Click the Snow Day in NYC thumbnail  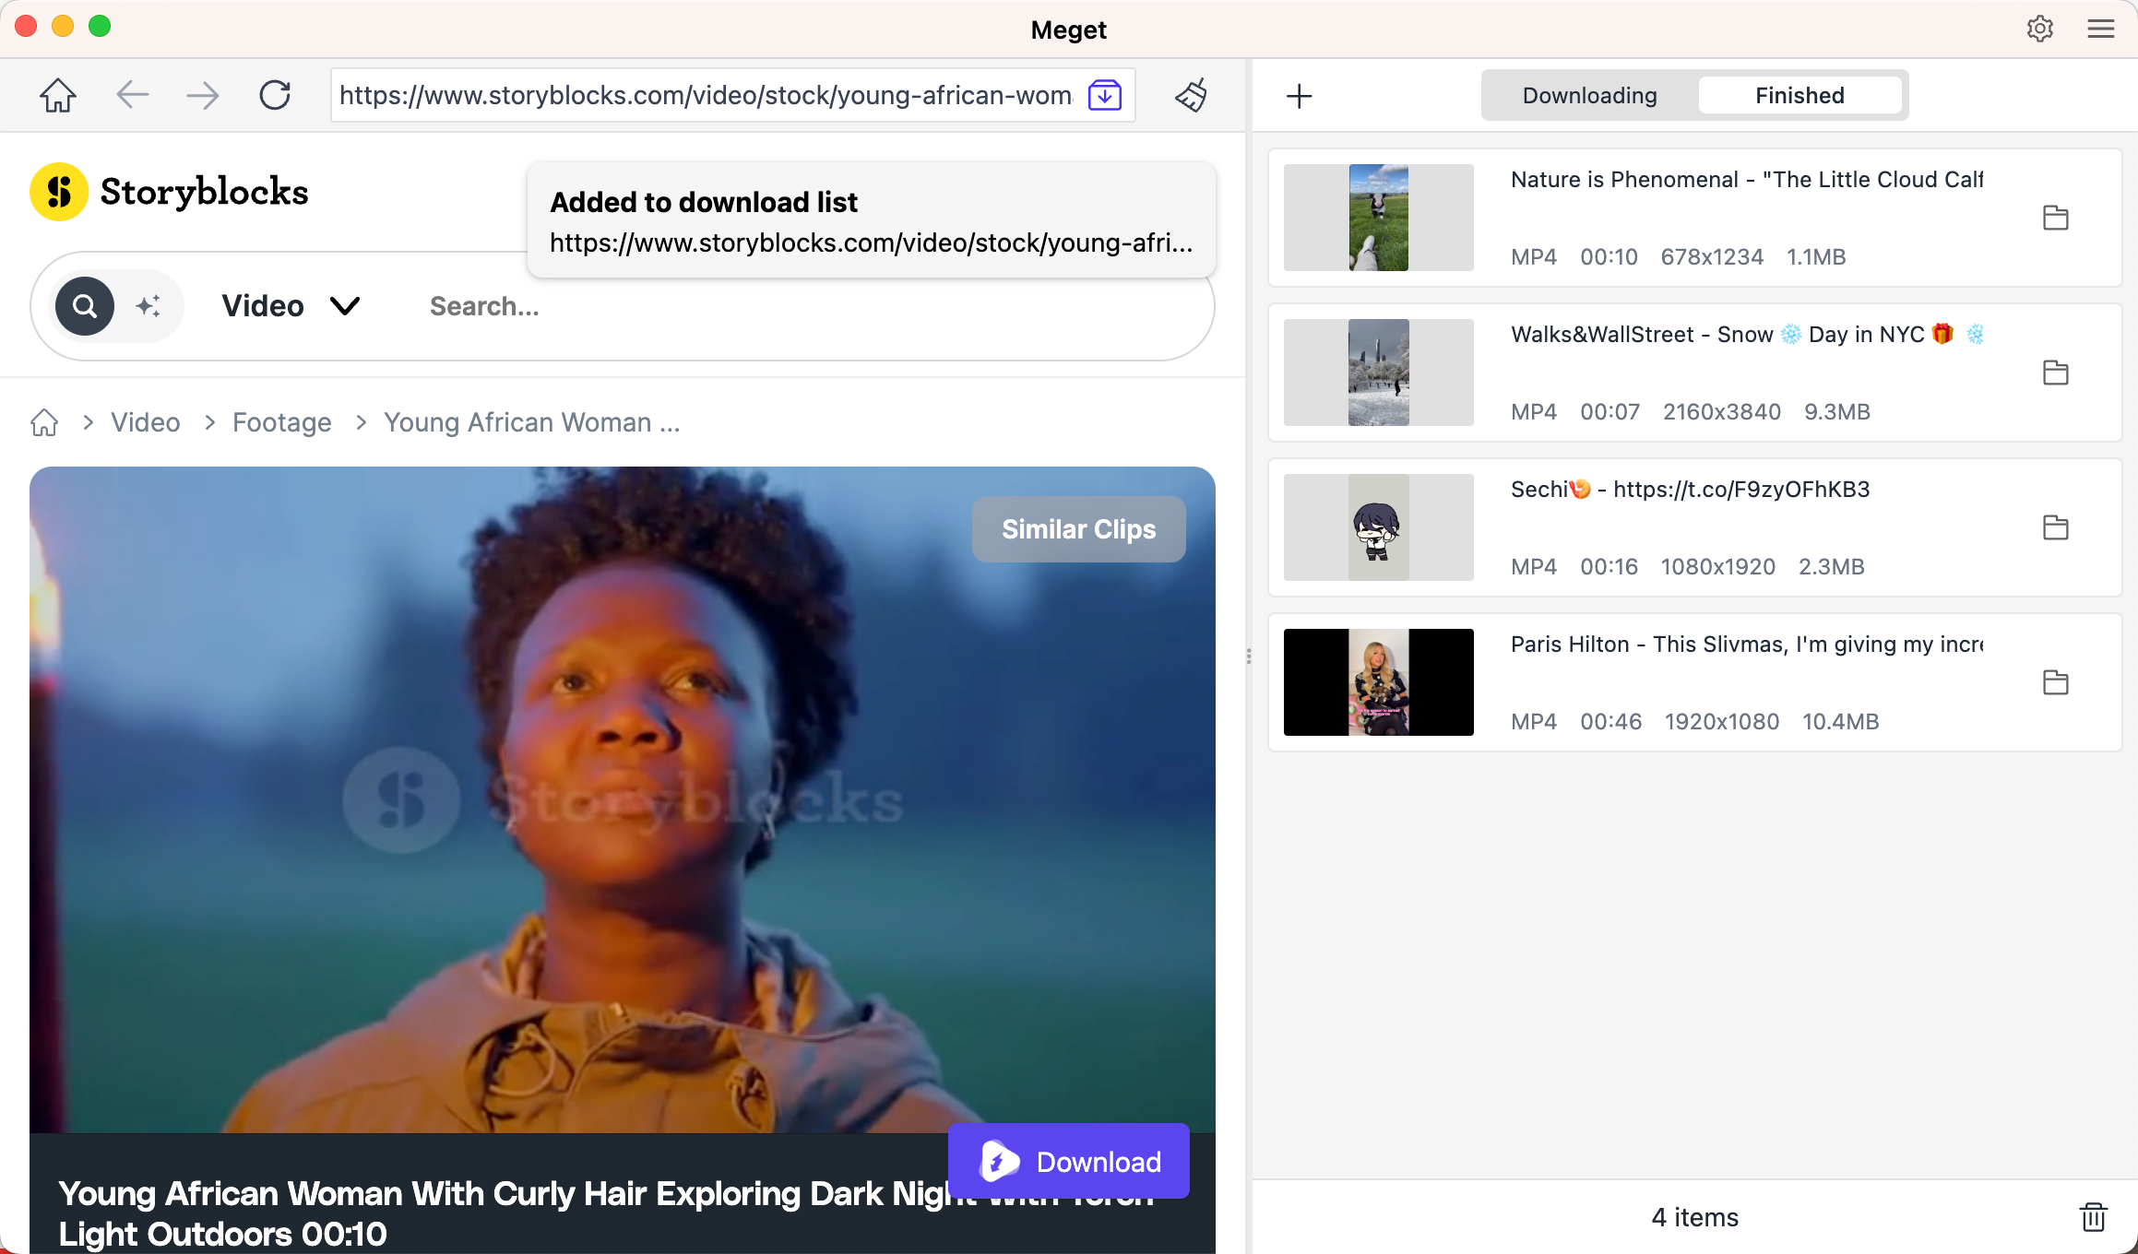click(1379, 373)
